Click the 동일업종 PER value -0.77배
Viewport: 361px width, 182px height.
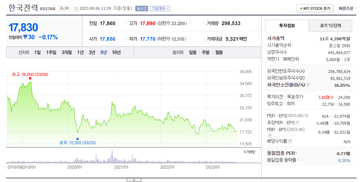[x=343, y=154]
